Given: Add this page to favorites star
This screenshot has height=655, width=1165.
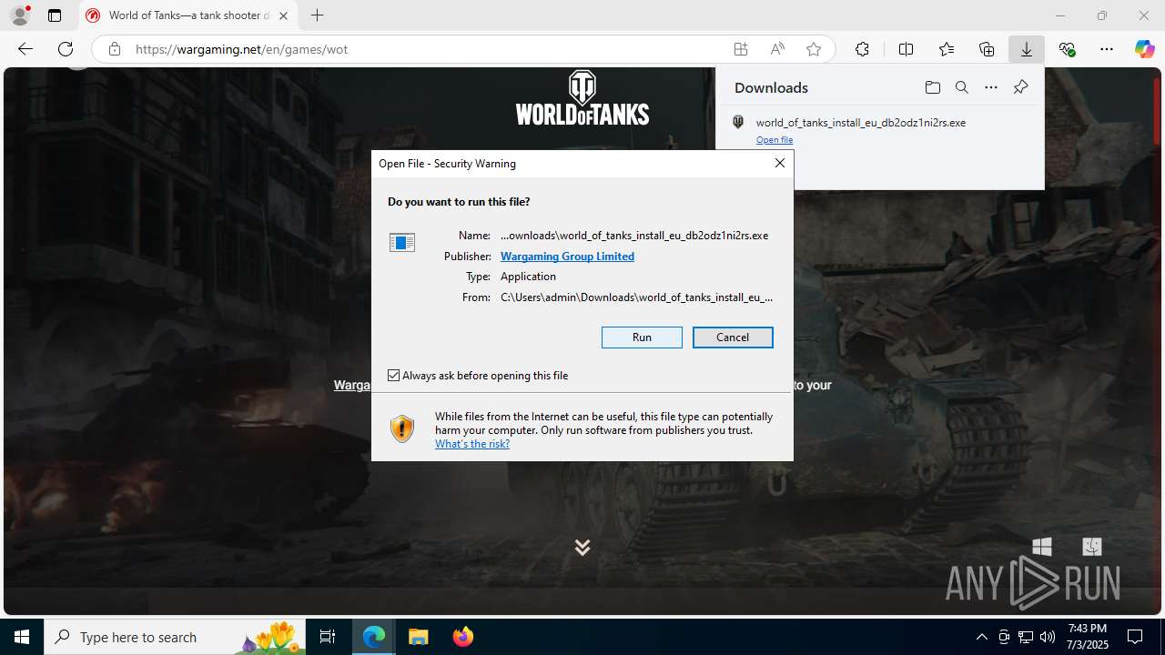Looking at the screenshot, I should tap(814, 49).
